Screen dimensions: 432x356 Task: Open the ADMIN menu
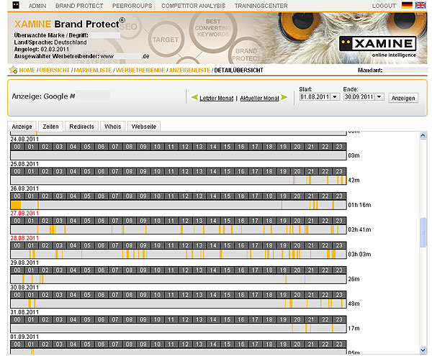pos(37,6)
